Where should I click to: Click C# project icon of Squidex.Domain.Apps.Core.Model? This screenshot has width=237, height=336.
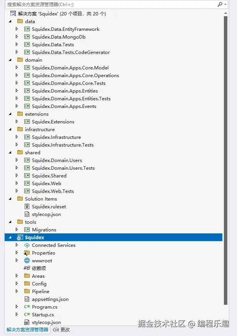click(27, 68)
